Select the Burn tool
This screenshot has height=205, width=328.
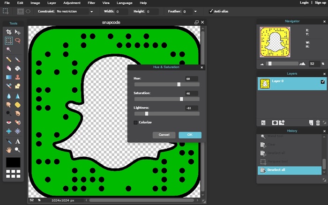pos(18,113)
